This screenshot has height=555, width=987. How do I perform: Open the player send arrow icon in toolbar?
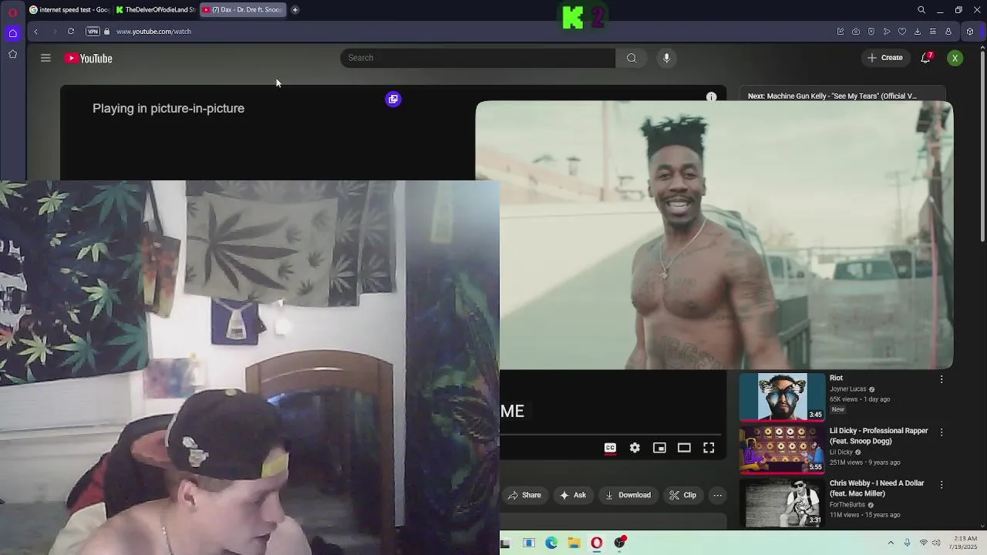(887, 32)
